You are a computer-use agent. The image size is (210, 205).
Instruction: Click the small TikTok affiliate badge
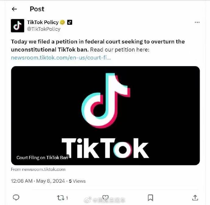click(x=70, y=22)
